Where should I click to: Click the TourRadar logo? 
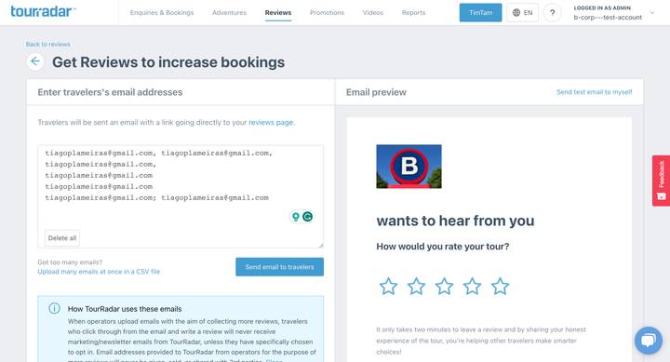point(43,11)
